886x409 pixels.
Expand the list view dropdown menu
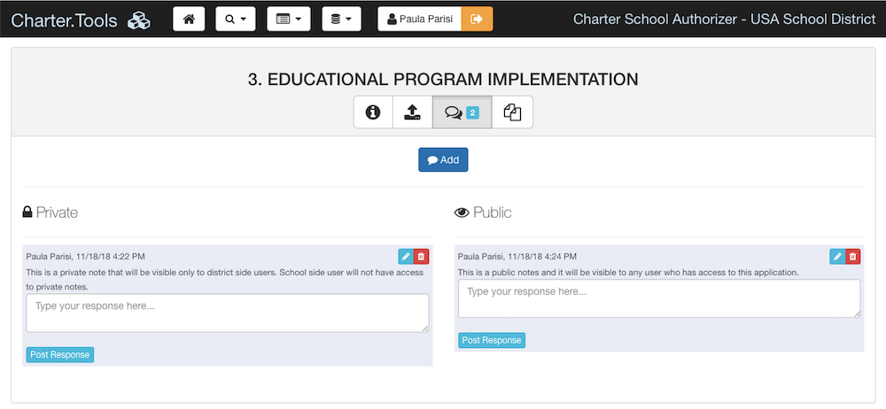coord(289,19)
